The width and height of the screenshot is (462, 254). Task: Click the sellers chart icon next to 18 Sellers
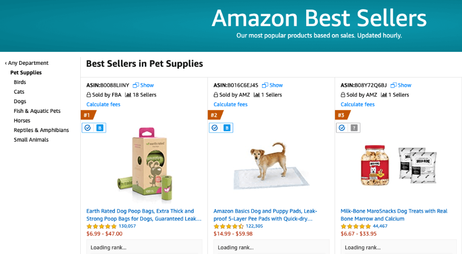tap(128, 95)
